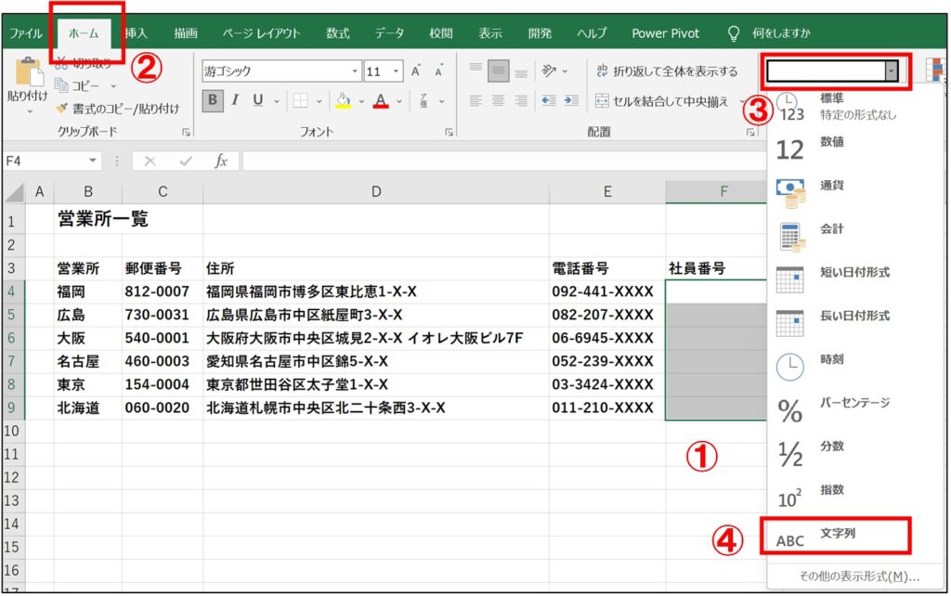
Task: Click the red font color swatch
Action: tap(379, 100)
